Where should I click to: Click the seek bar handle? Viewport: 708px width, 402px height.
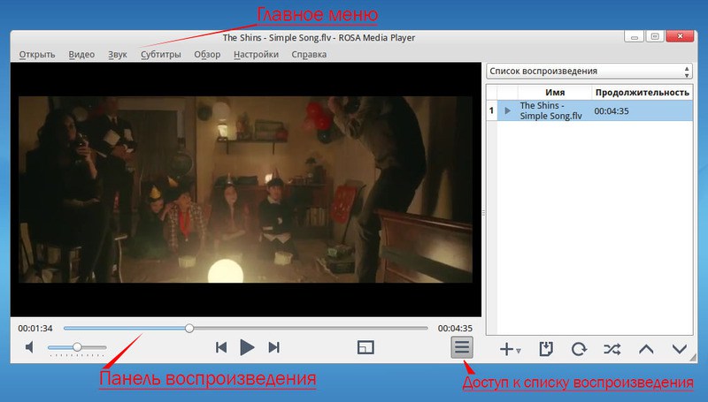tap(189, 328)
